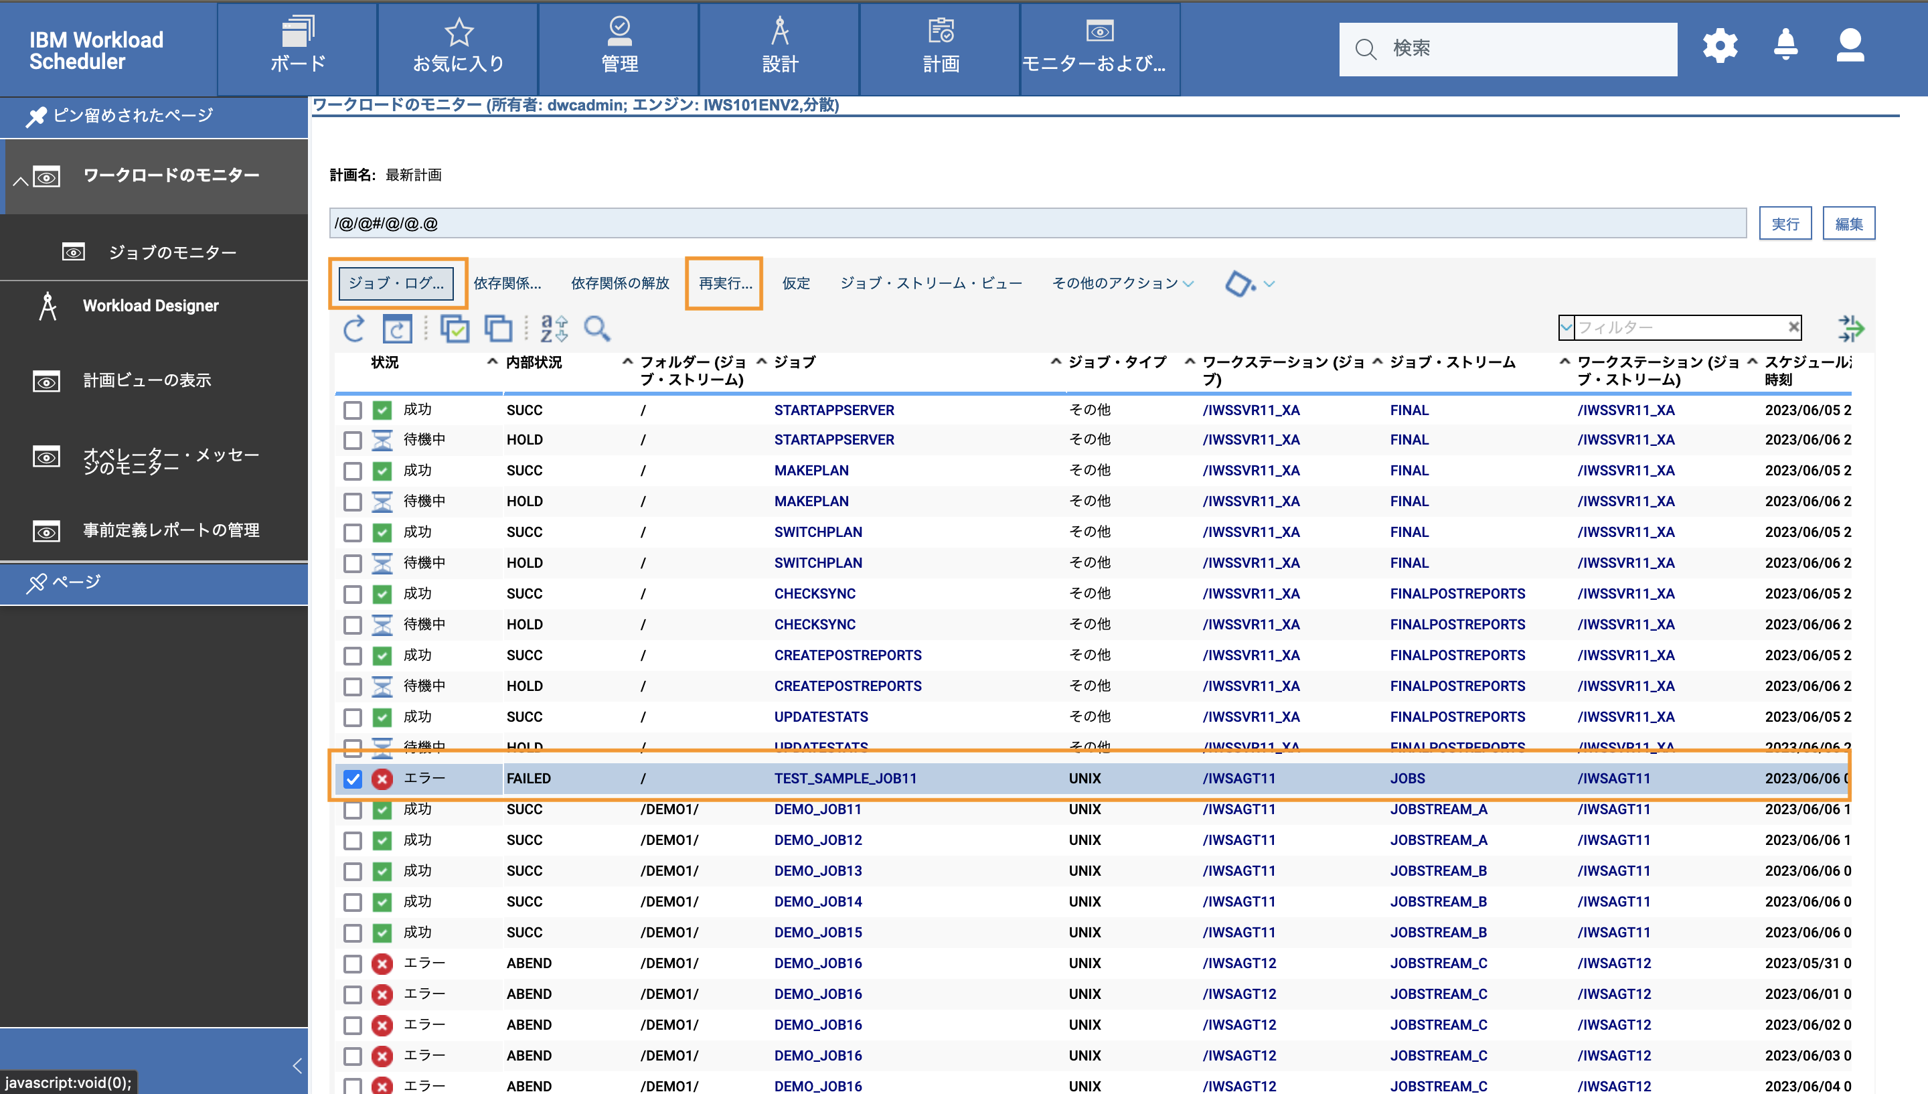
Task: Open お気に入り from the top navigation
Action: pos(457,47)
